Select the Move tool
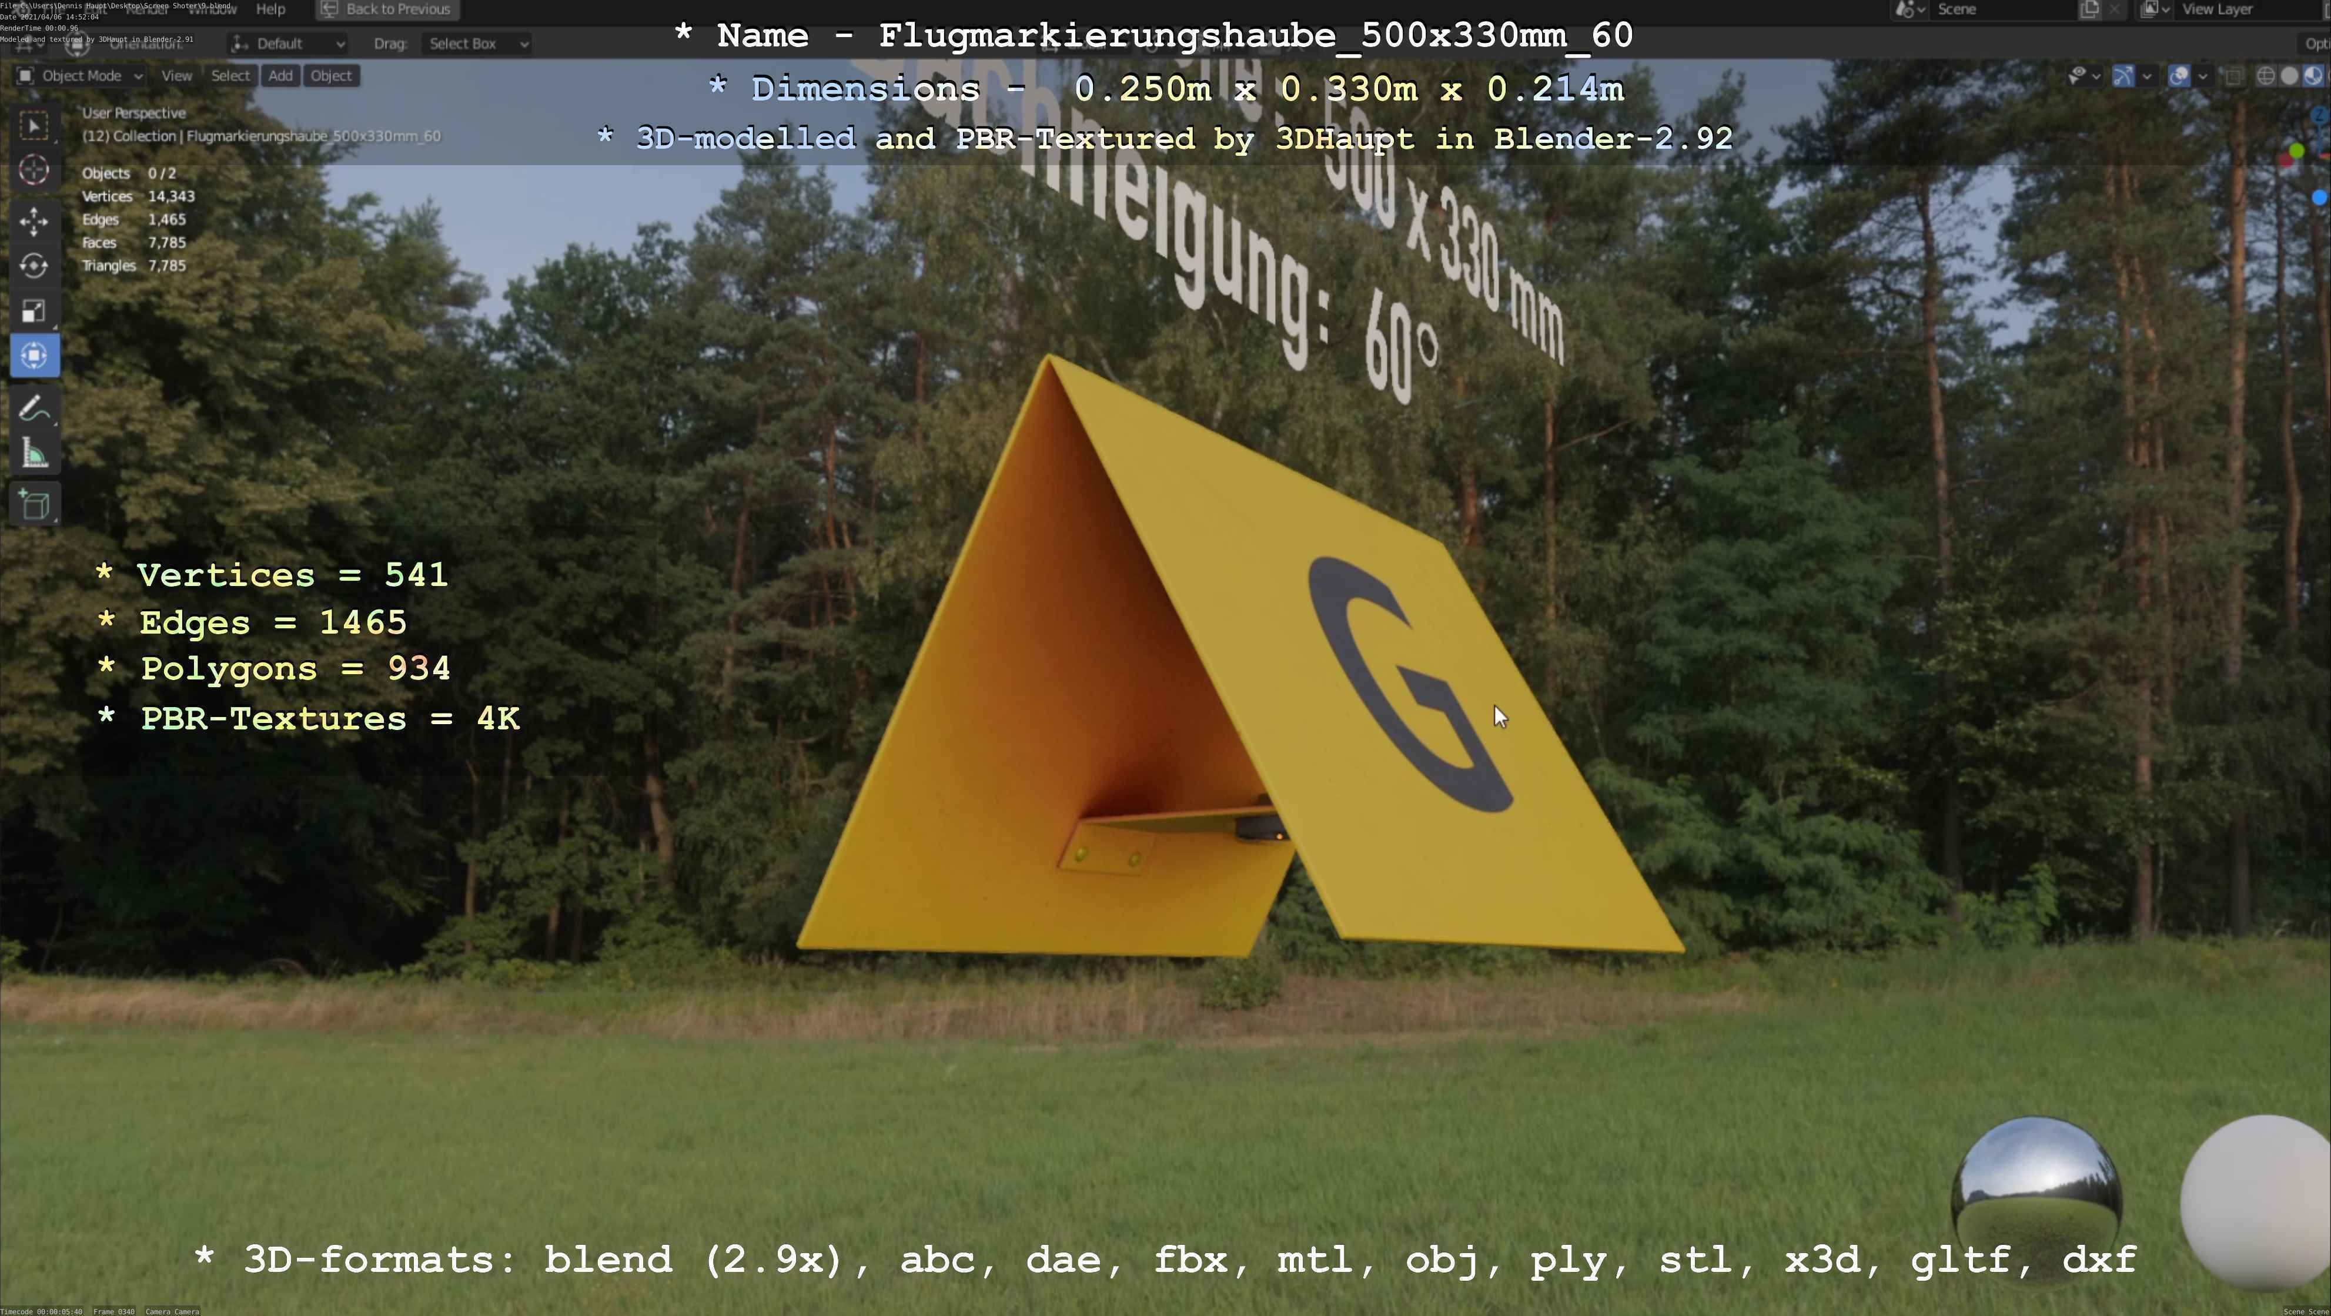 click(34, 222)
